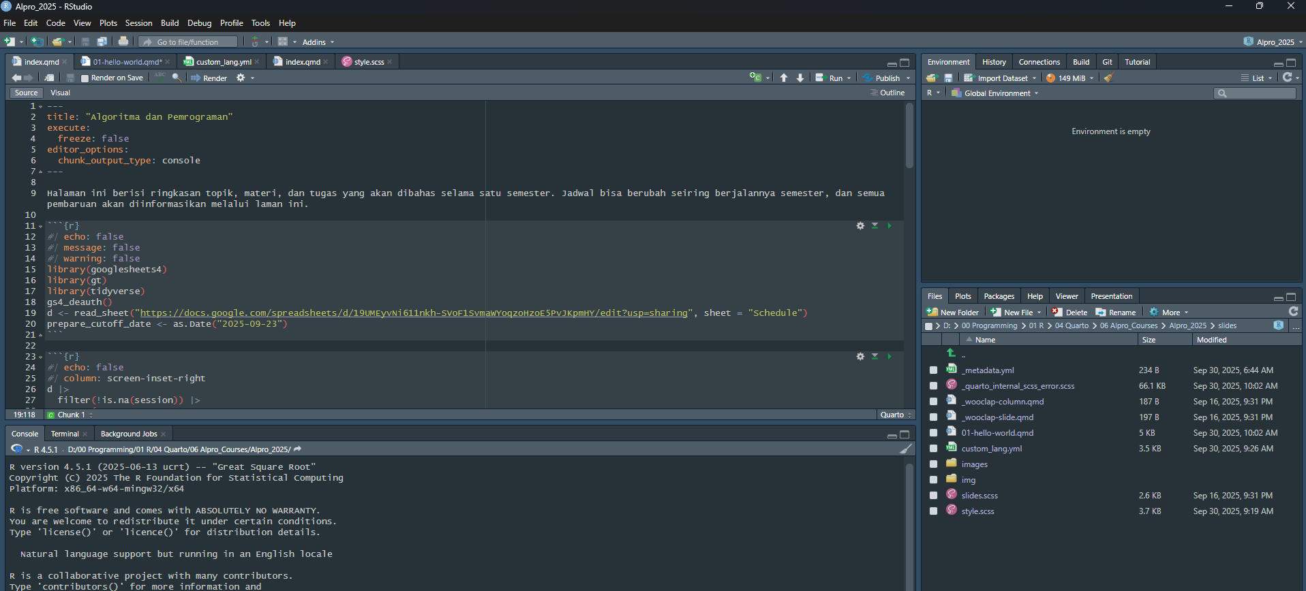Open the Import Dataset dropdown

click(x=1002, y=78)
